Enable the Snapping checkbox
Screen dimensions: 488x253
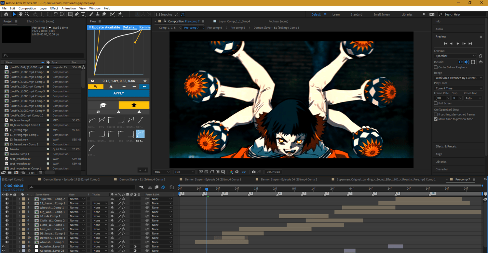tap(158, 14)
